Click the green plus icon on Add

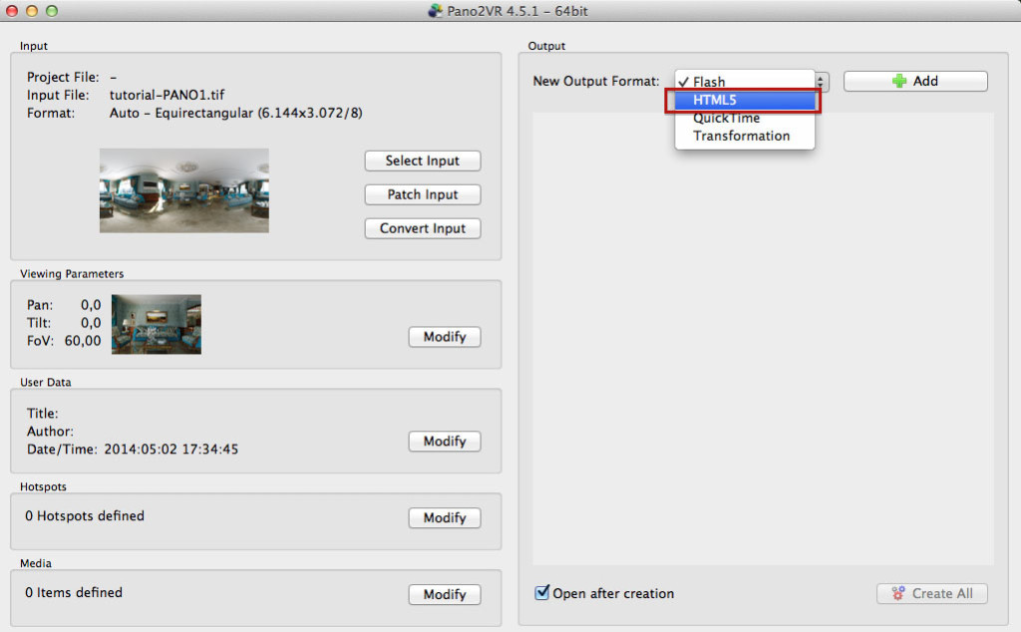(x=899, y=81)
